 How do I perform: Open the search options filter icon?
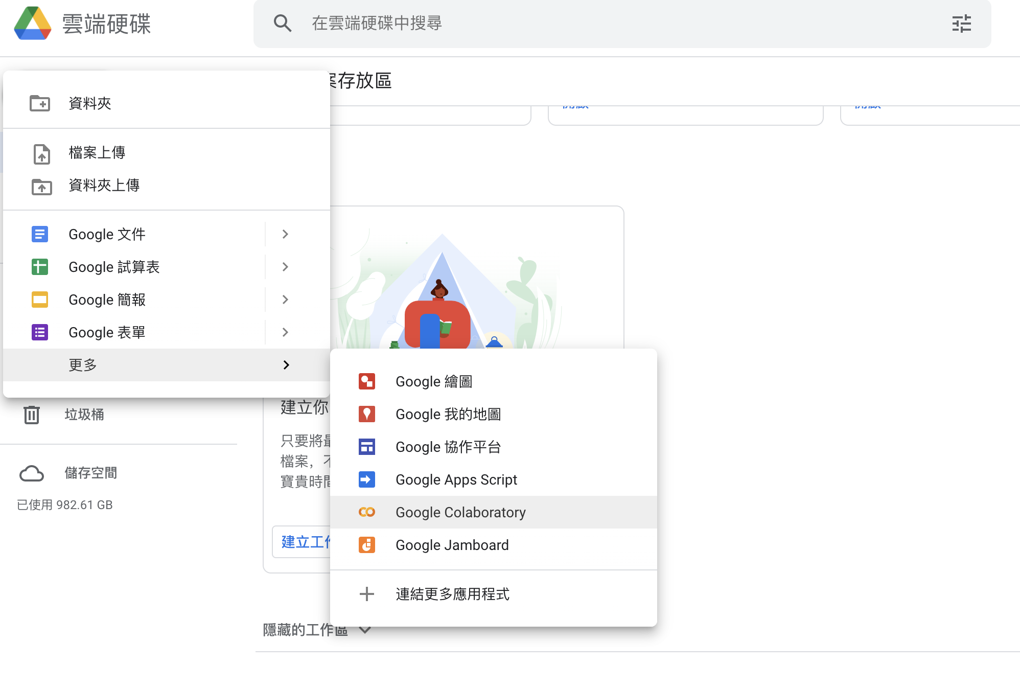tap(962, 24)
